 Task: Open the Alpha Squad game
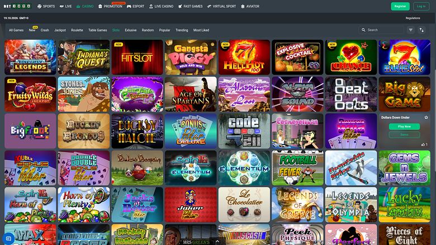point(297,94)
